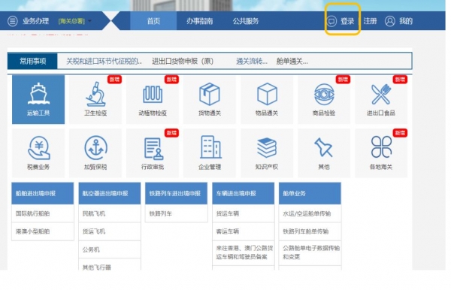Open 货运飞机 item

coord(110,231)
